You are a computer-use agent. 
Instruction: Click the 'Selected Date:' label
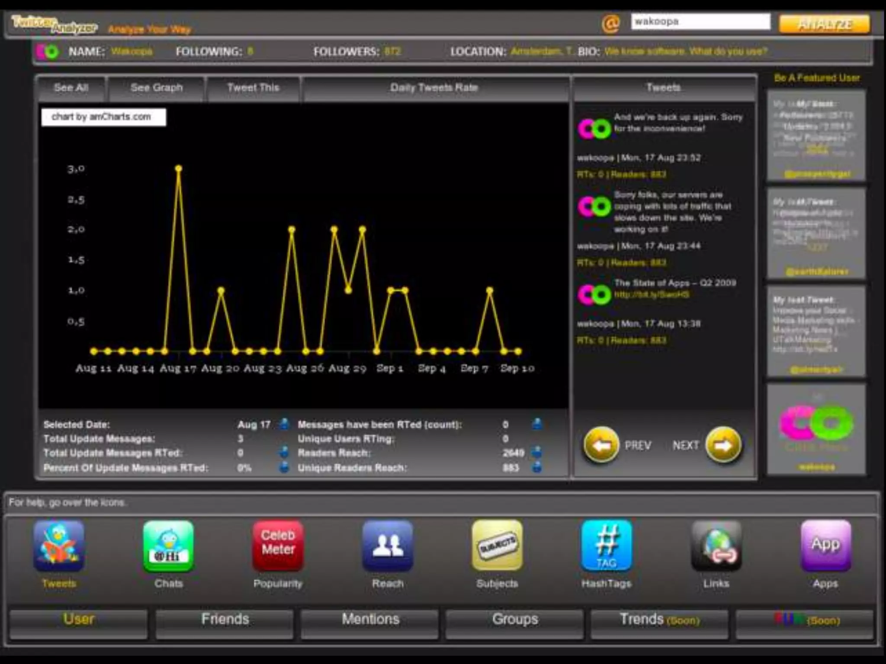coord(77,425)
